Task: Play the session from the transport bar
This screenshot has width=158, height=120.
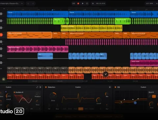Action: tap(83, 4)
